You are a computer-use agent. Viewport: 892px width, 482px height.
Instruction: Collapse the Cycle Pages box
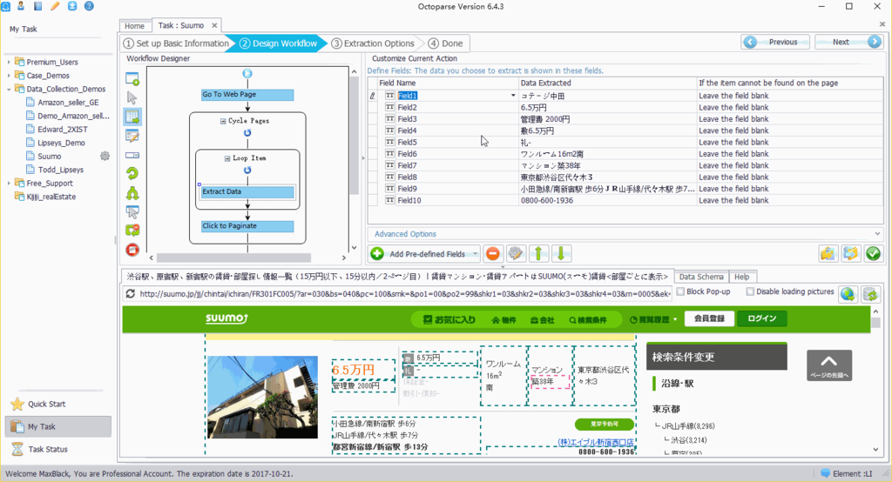[x=223, y=121]
